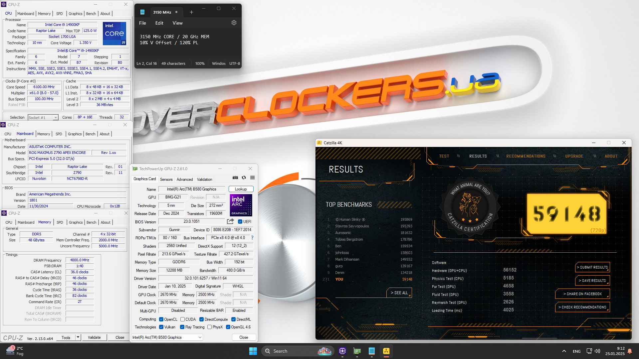Click the ENG language indicator

point(577,351)
